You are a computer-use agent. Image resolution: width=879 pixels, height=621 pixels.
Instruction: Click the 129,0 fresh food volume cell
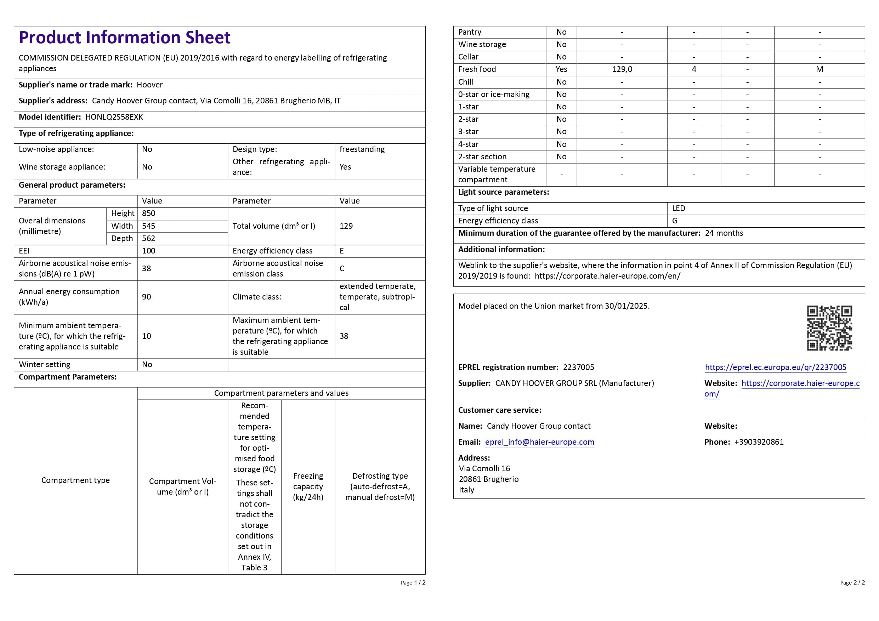622,69
